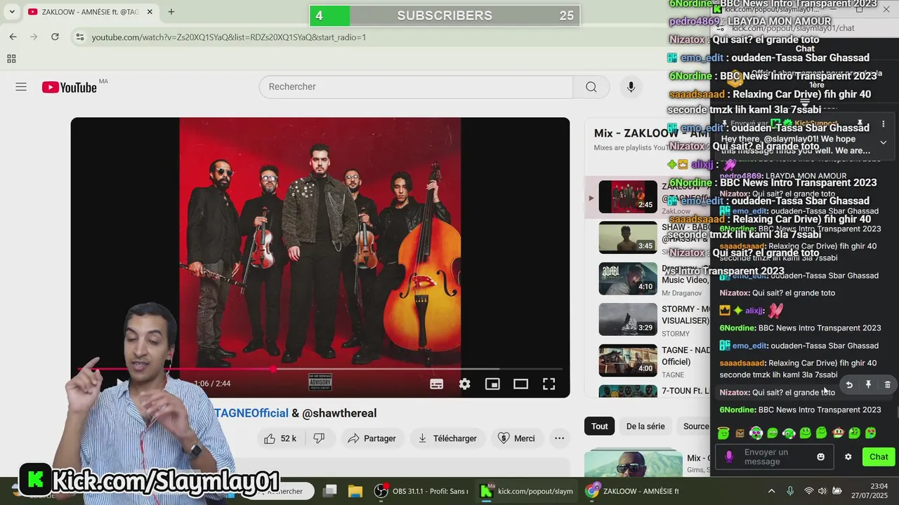899x505 pixels.
Task: Switch to the Chrome ZAKLOOW taskbar window
Action: click(632, 491)
